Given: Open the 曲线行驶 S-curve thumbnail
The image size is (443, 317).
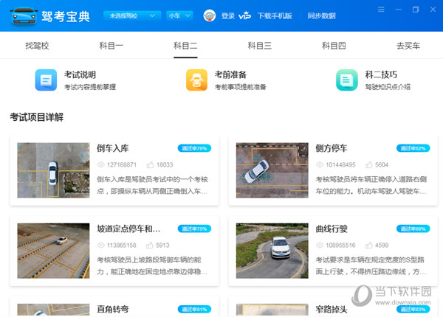Looking at the screenshot, I should (x=272, y=251).
